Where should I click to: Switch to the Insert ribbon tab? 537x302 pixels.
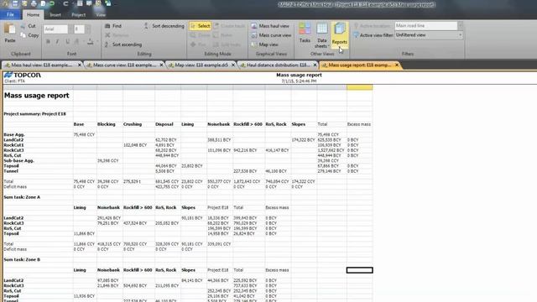tap(55, 15)
